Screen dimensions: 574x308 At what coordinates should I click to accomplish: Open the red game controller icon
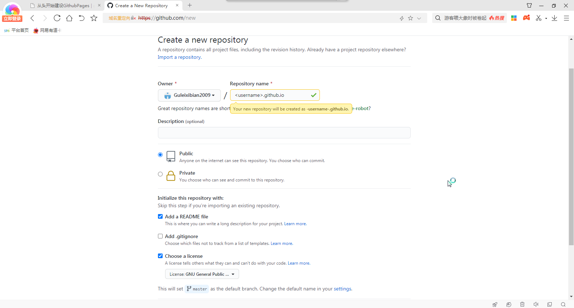coord(526,18)
